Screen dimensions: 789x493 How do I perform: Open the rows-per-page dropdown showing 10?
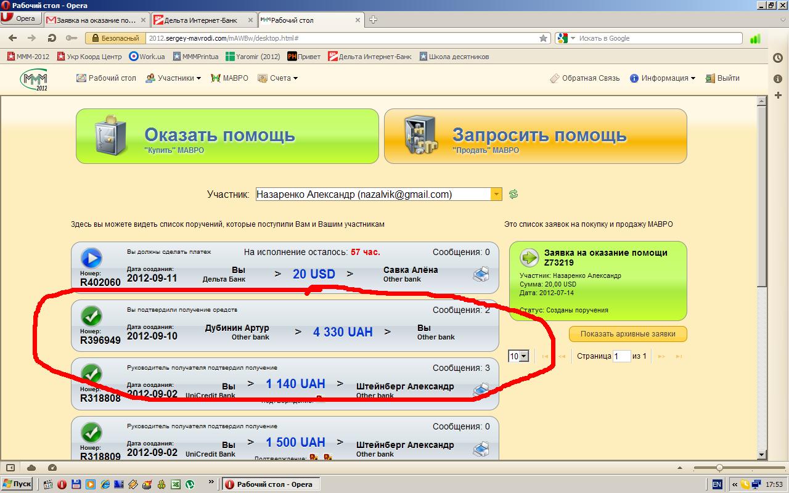(x=518, y=356)
